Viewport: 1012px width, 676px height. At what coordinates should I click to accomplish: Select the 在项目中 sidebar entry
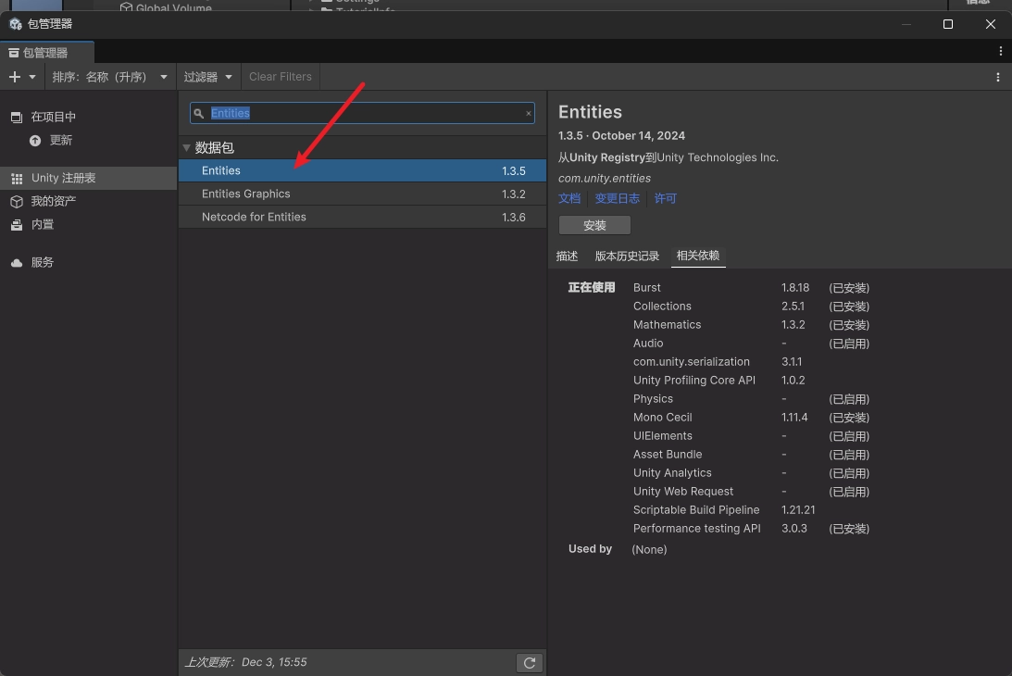[x=88, y=117]
